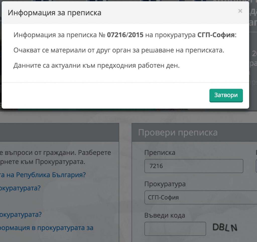Open the прокуратурата за information link

coord(48,228)
